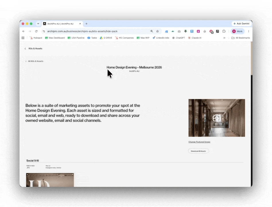Click the Download All Assets button
Screen dimensions: 272x207
198,151
